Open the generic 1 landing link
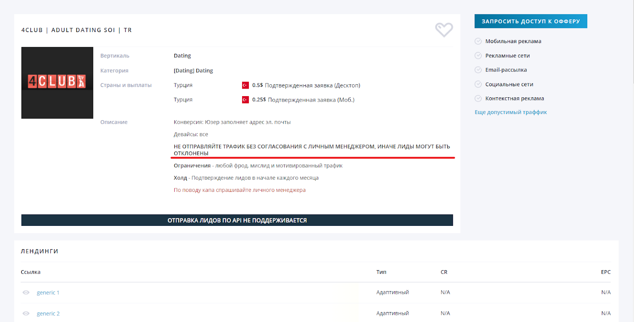 tap(48, 293)
